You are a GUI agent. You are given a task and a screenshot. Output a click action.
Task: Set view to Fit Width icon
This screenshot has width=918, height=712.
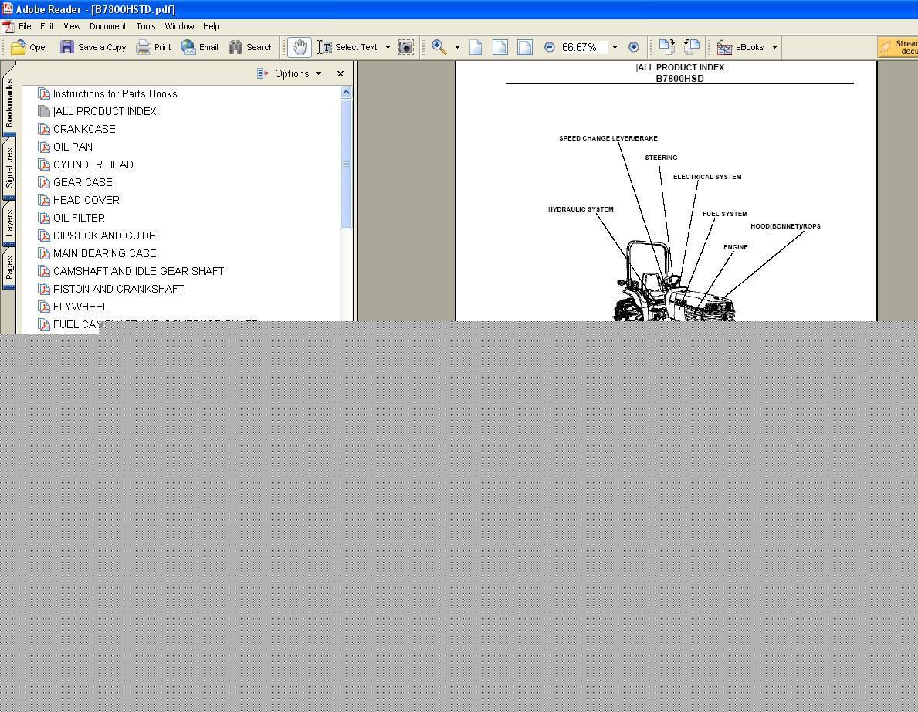(525, 47)
